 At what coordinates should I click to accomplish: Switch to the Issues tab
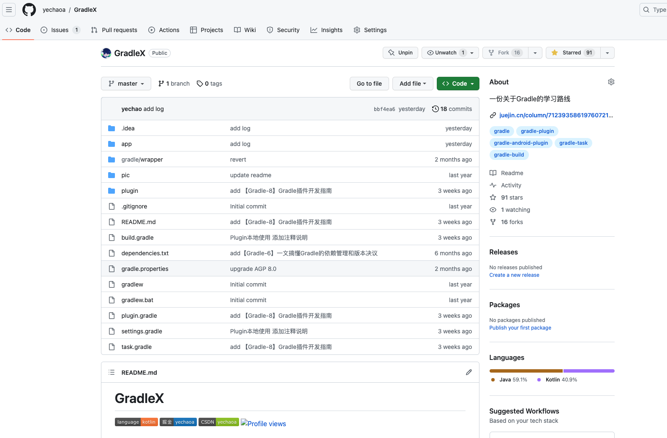point(60,30)
